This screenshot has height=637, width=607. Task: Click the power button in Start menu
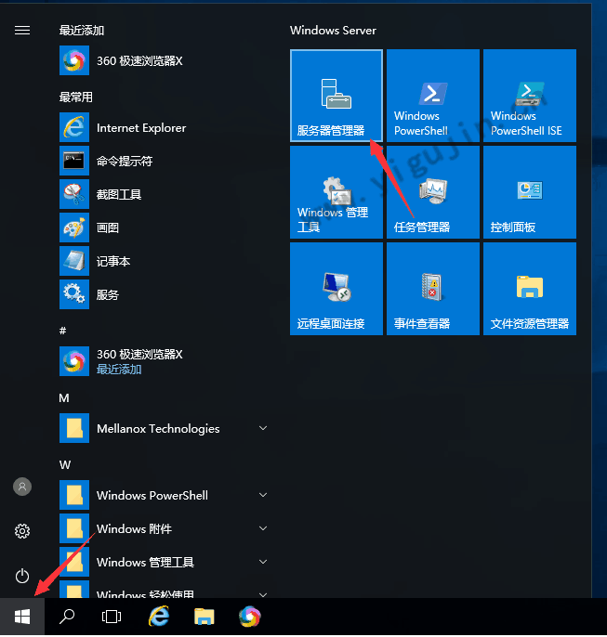[x=22, y=576]
